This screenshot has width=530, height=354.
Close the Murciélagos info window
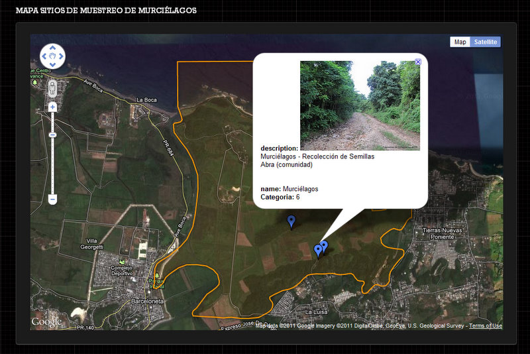(417, 62)
